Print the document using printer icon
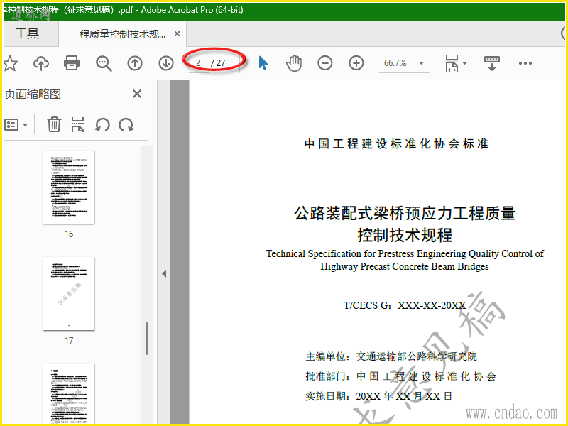This screenshot has width=568, height=426. point(72,62)
